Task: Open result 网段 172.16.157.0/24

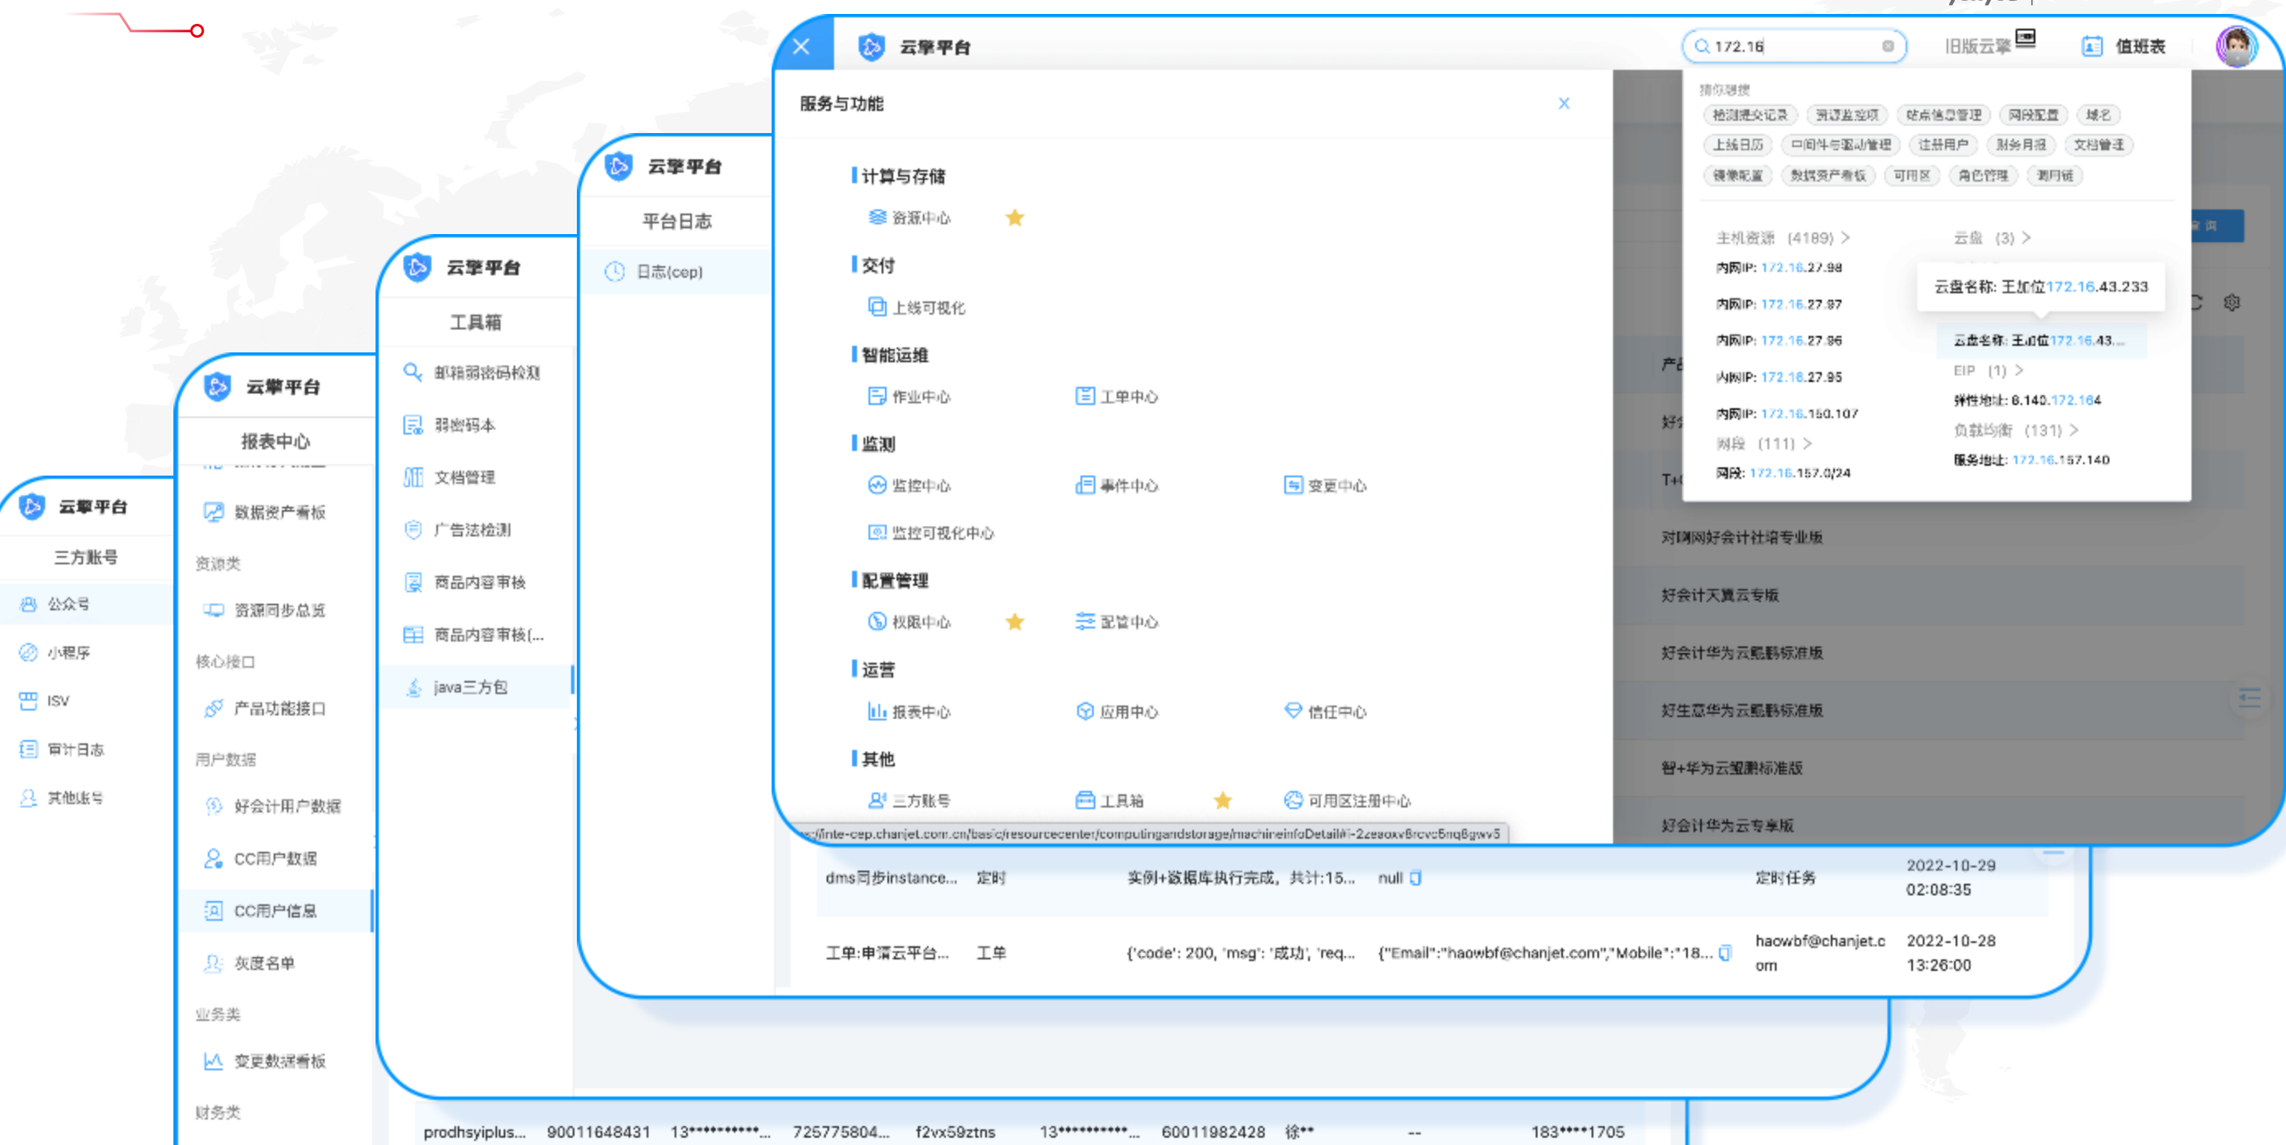Action: [1784, 473]
